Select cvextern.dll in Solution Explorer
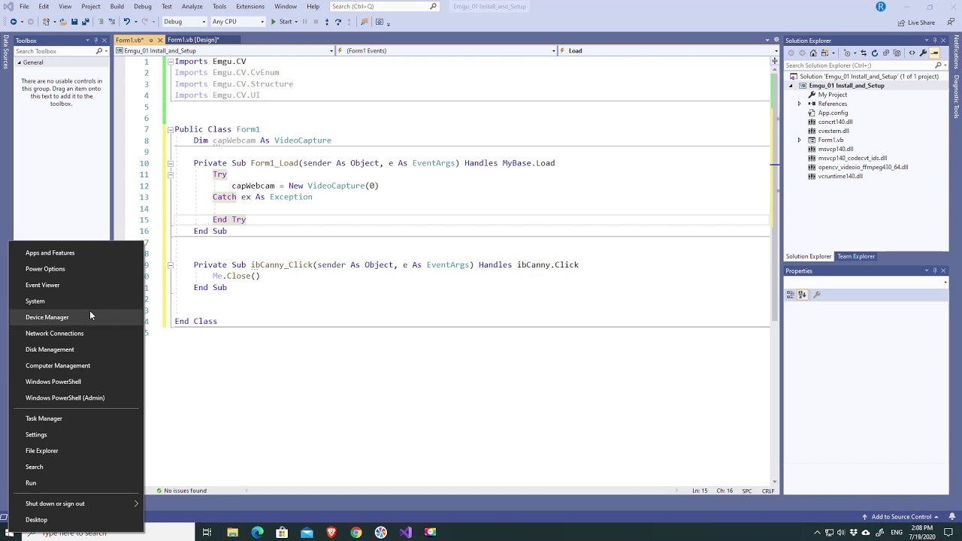The width and height of the screenshot is (962, 541). pos(833,131)
